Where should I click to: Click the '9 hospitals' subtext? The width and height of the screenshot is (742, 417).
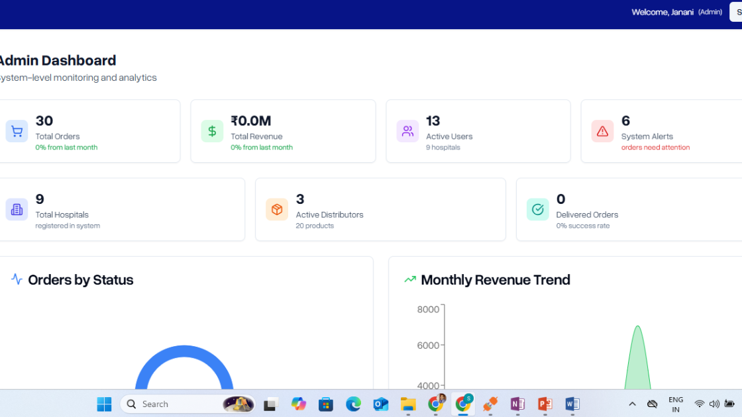tap(443, 148)
